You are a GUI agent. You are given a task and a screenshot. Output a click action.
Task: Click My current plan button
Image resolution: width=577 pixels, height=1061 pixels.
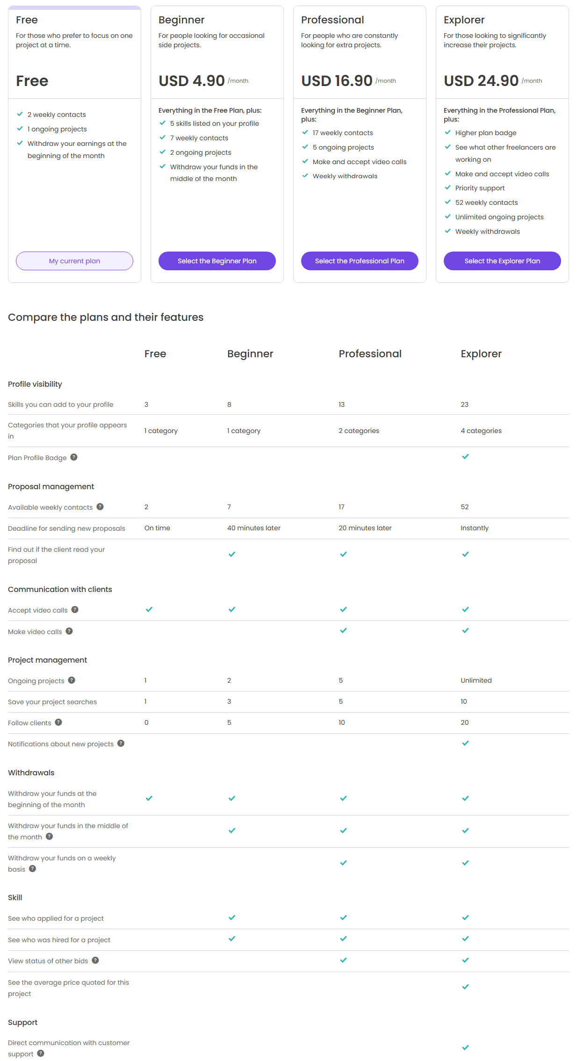74,261
